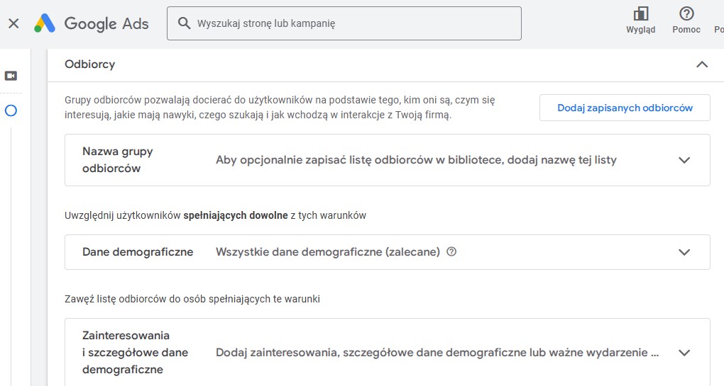Image resolution: width=724 pixels, height=386 pixels.
Task: Open the Wygląd appearance icon
Action: coord(640,14)
